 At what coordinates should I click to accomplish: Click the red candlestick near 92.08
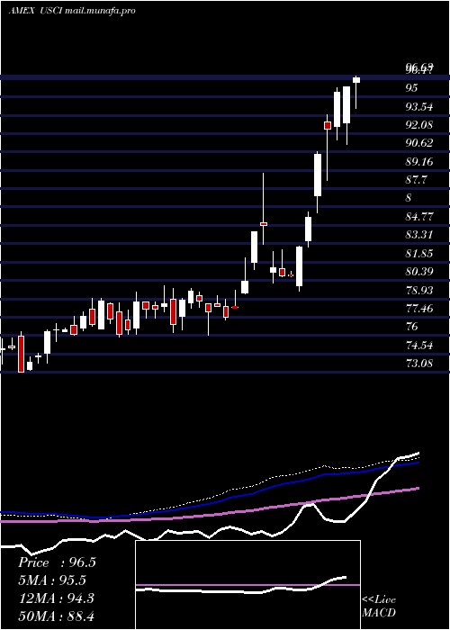(x=328, y=126)
